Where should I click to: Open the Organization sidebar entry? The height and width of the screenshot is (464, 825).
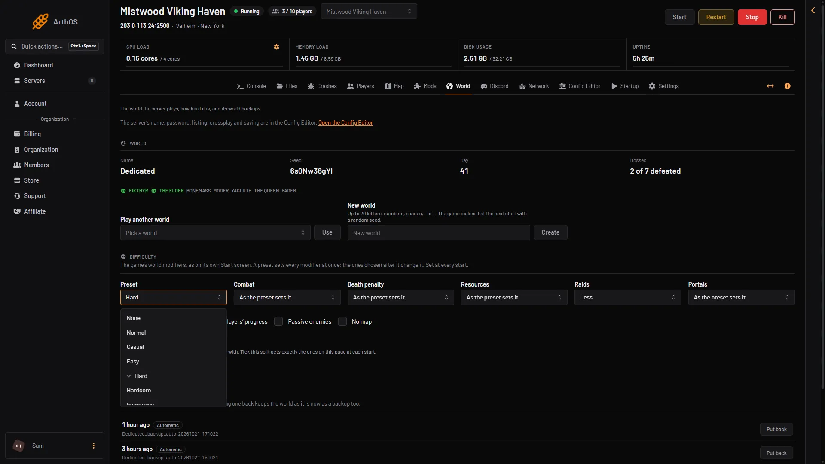point(55,150)
